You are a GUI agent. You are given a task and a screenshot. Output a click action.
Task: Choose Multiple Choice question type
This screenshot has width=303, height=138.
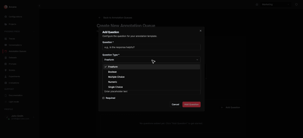(x=152, y=77)
